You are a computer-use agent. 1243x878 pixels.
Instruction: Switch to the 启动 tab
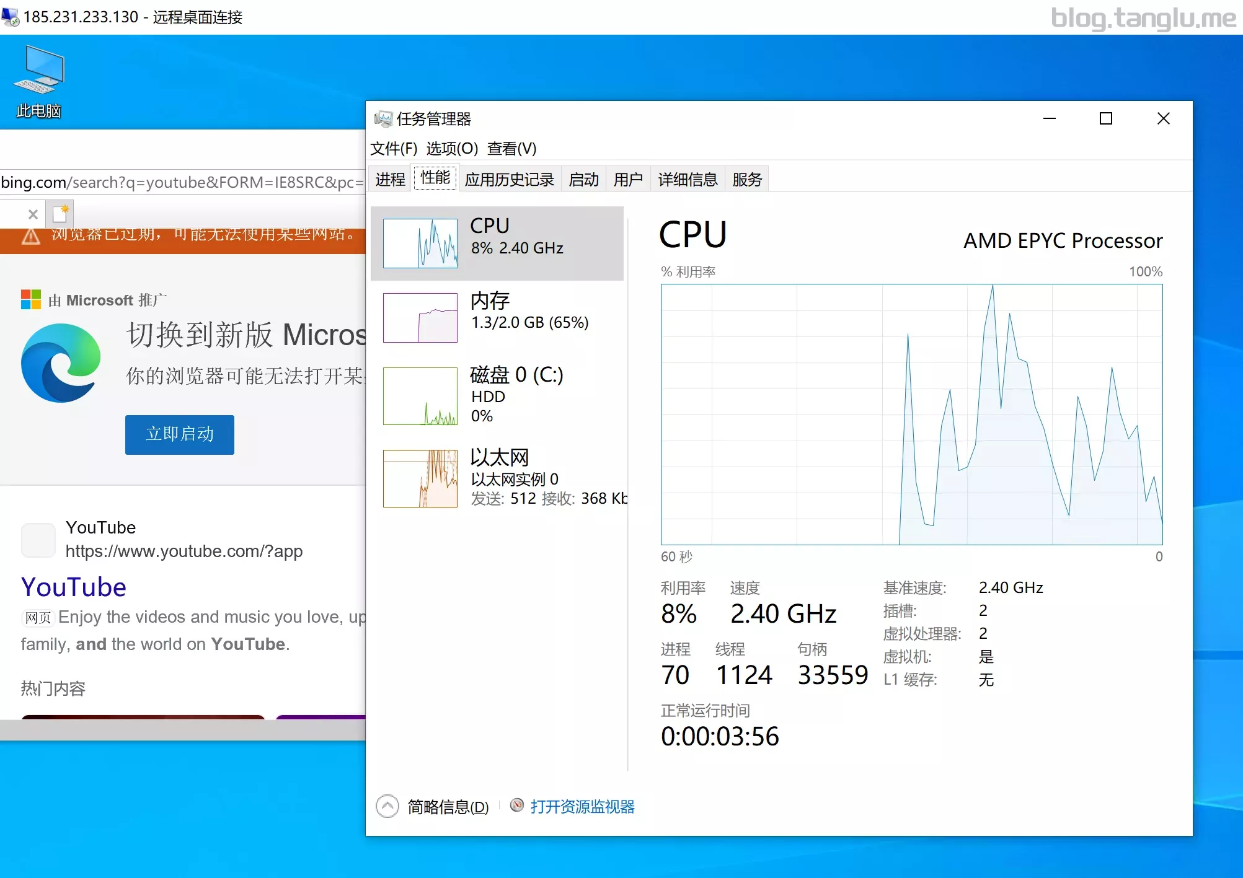pos(583,179)
